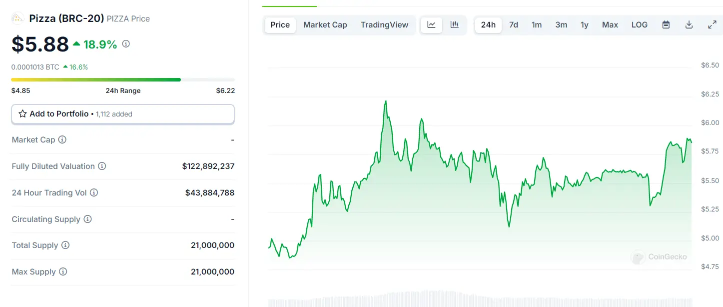The image size is (723, 307).
Task: Switch to the TradingView tab
Action: tap(385, 24)
